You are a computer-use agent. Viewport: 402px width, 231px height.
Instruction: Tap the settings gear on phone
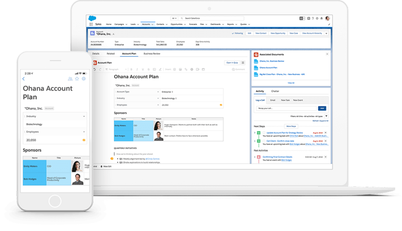click(84, 79)
